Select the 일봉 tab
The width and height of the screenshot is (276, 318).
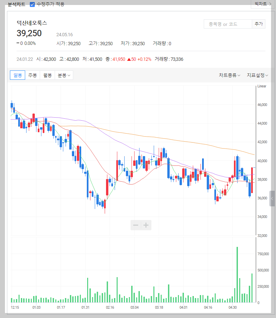[x=18, y=75]
